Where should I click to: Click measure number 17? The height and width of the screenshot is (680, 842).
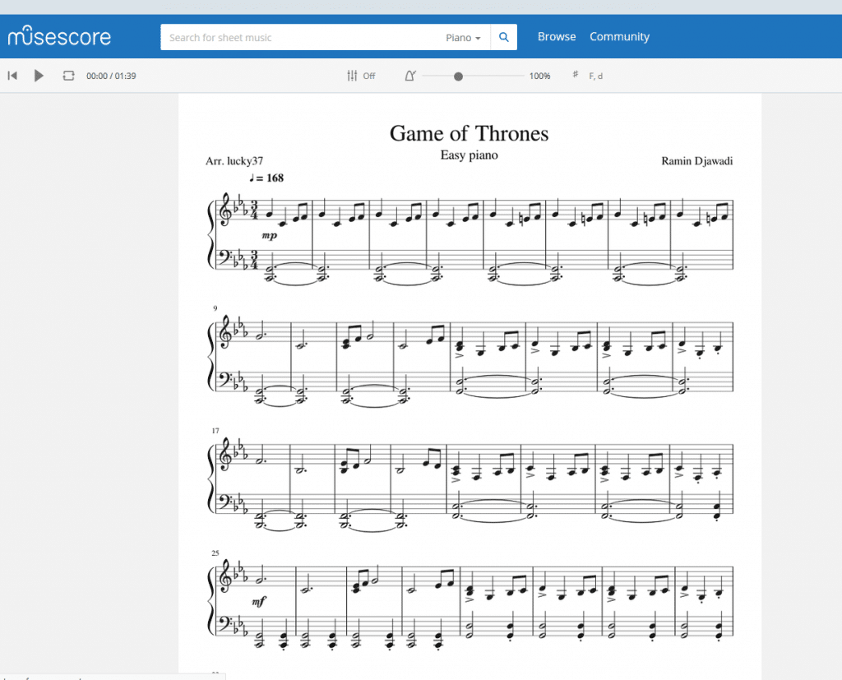click(x=215, y=431)
